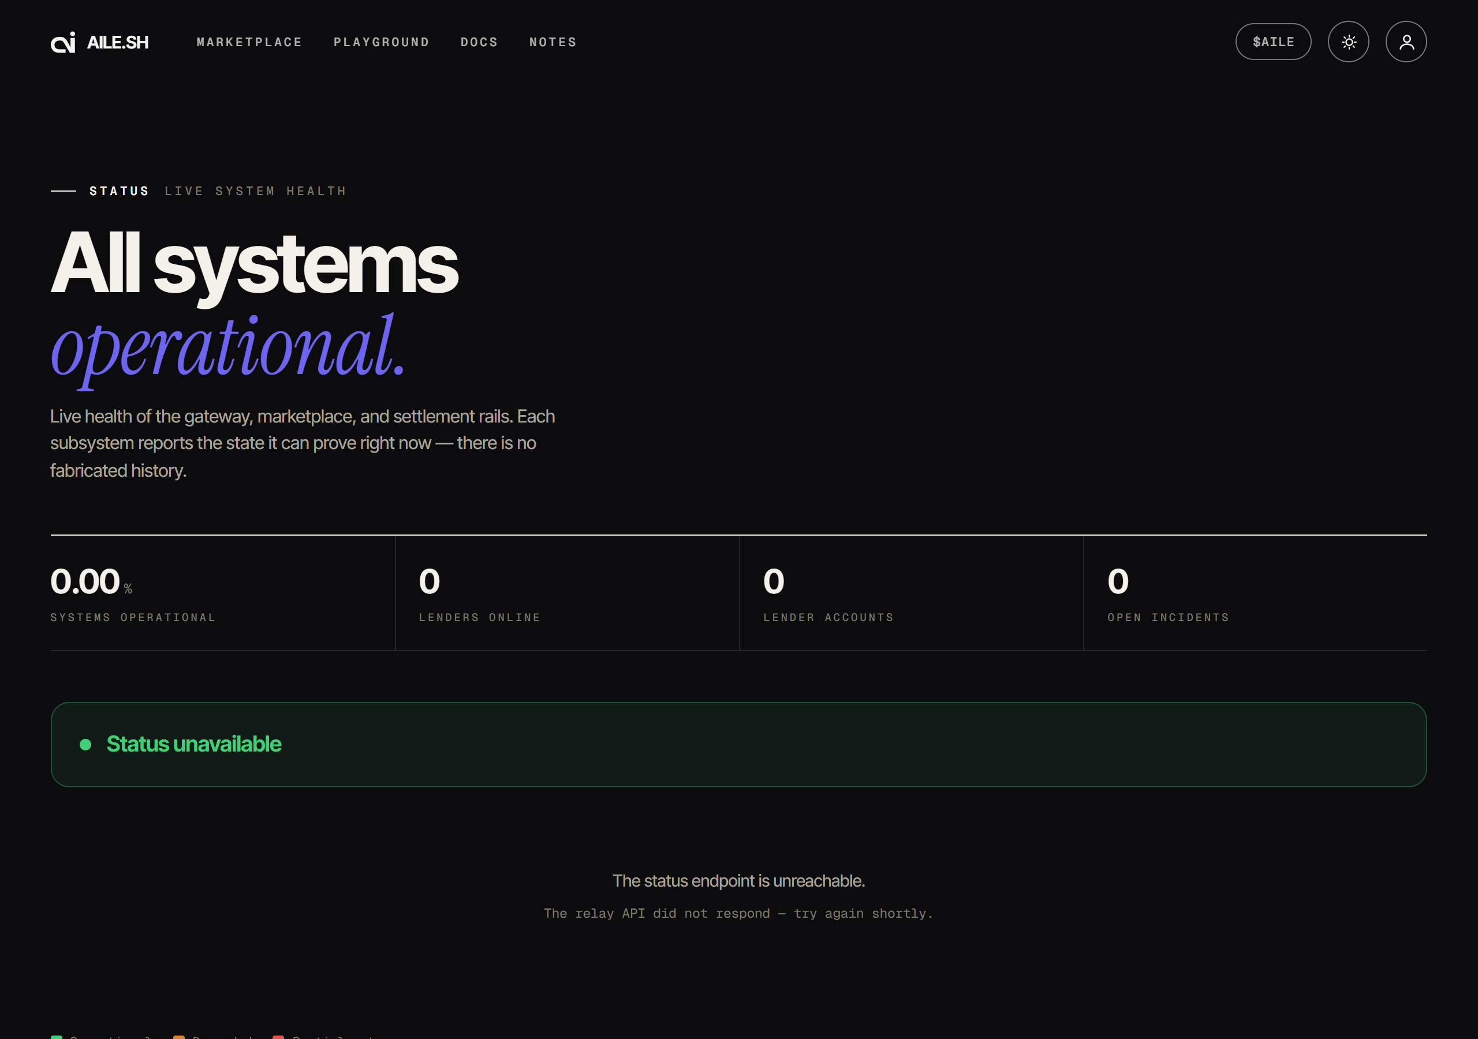Select the Open Incidents label
The height and width of the screenshot is (1039, 1478).
click(1169, 618)
